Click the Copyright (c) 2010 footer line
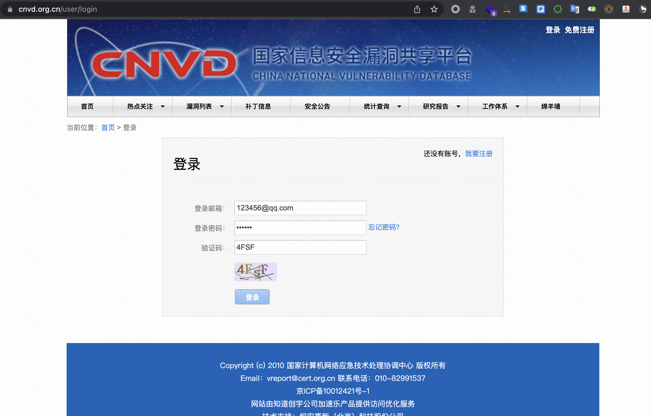 tap(333, 365)
